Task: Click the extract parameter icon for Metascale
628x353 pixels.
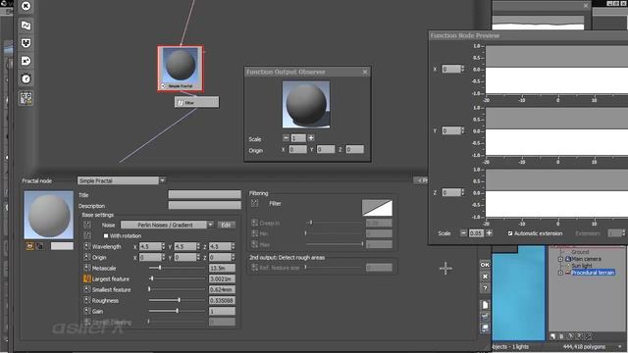Action: [87, 268]
